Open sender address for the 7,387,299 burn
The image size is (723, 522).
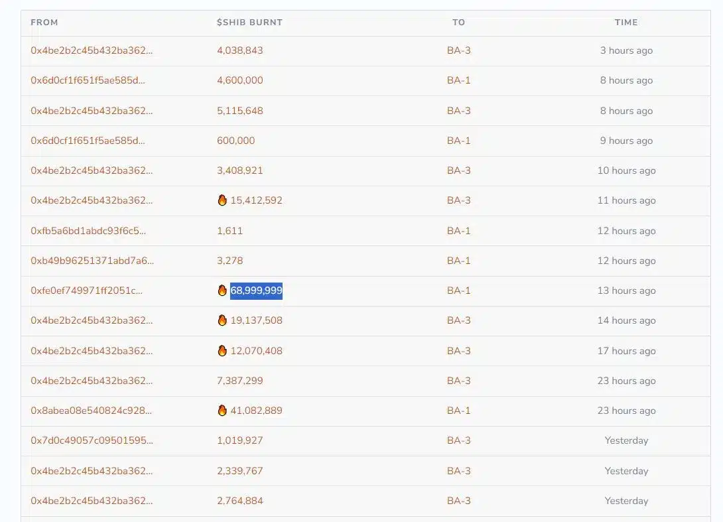pos(92,381)
